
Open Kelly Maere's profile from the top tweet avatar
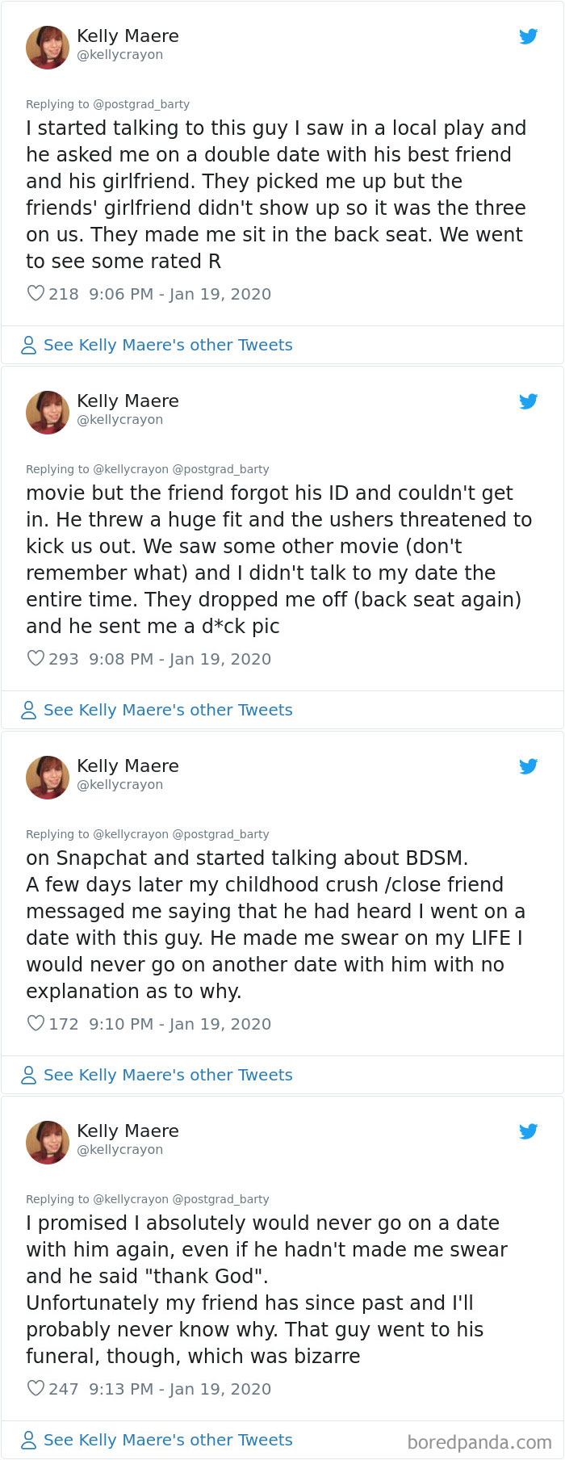(48, 47)
